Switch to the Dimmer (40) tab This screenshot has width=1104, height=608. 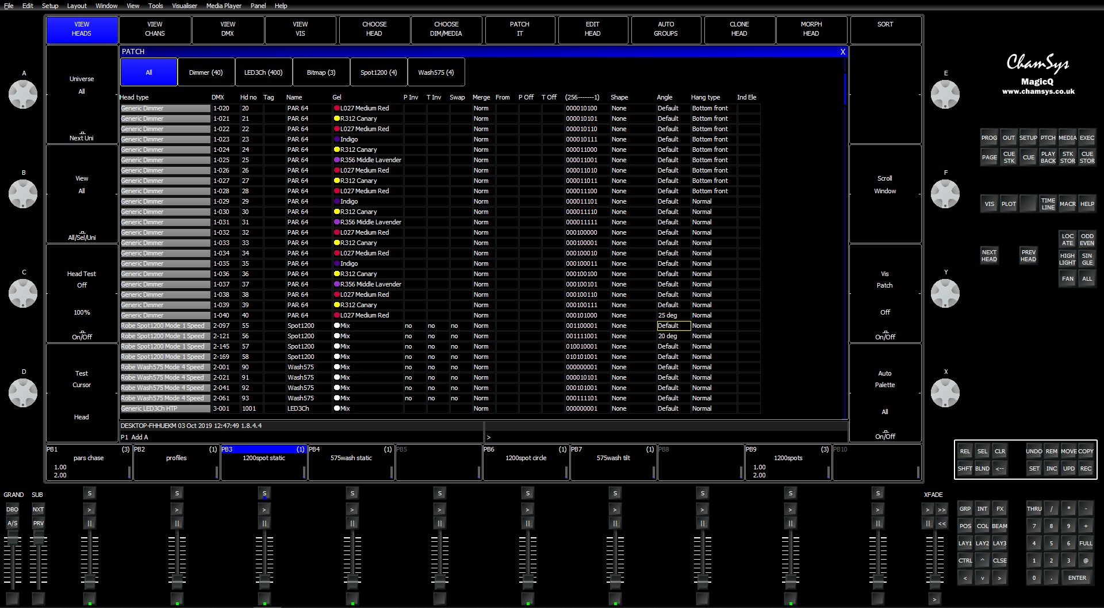coord(206,72)
